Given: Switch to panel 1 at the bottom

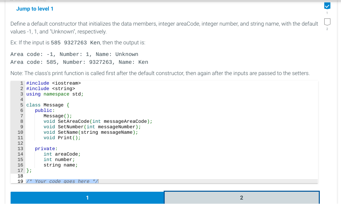Looking at the screenshot, I should tap(87, 197).
